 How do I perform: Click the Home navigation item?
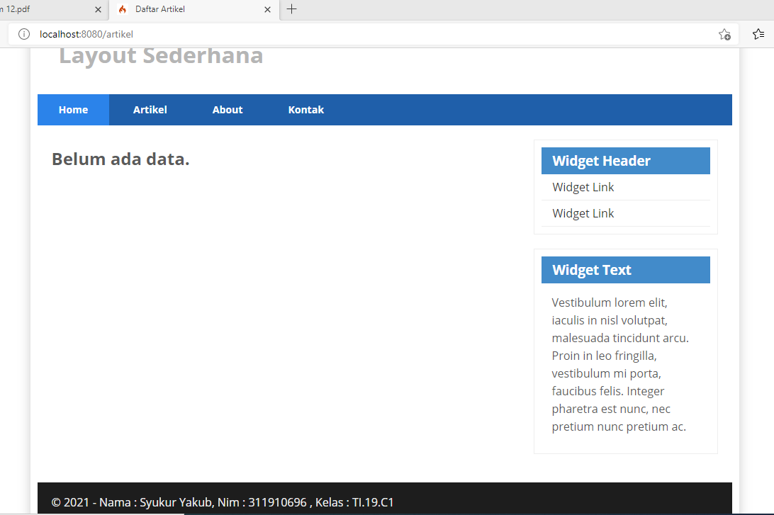point(73,110)
